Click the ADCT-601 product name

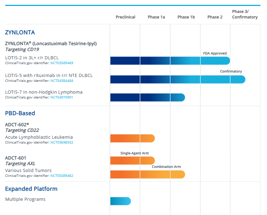coord(16,158)
